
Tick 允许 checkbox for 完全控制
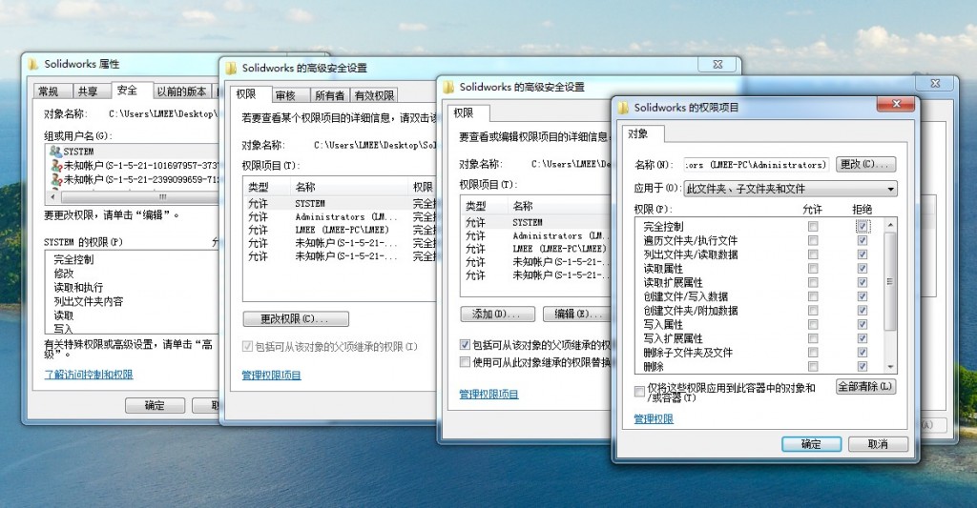[813, 227]
